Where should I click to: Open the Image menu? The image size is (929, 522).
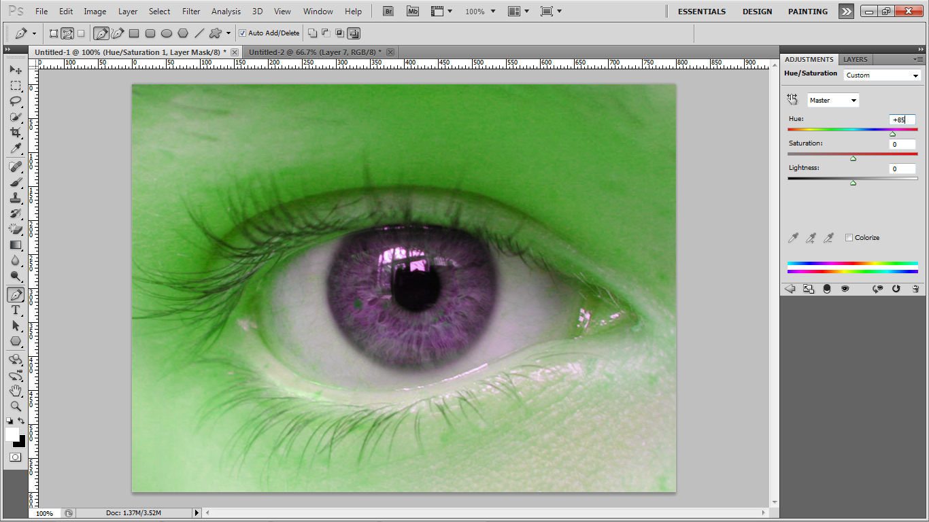click(x=95, y=12)
